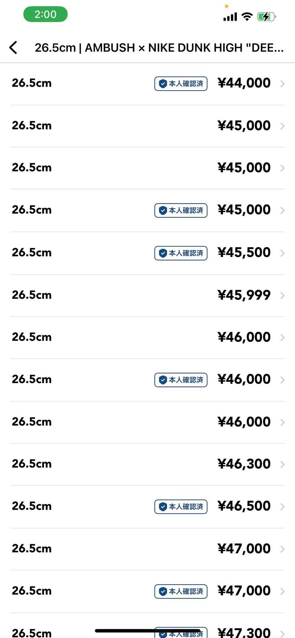Select the ¥45,500 price
295x638 pixels.
pos(244,253)
